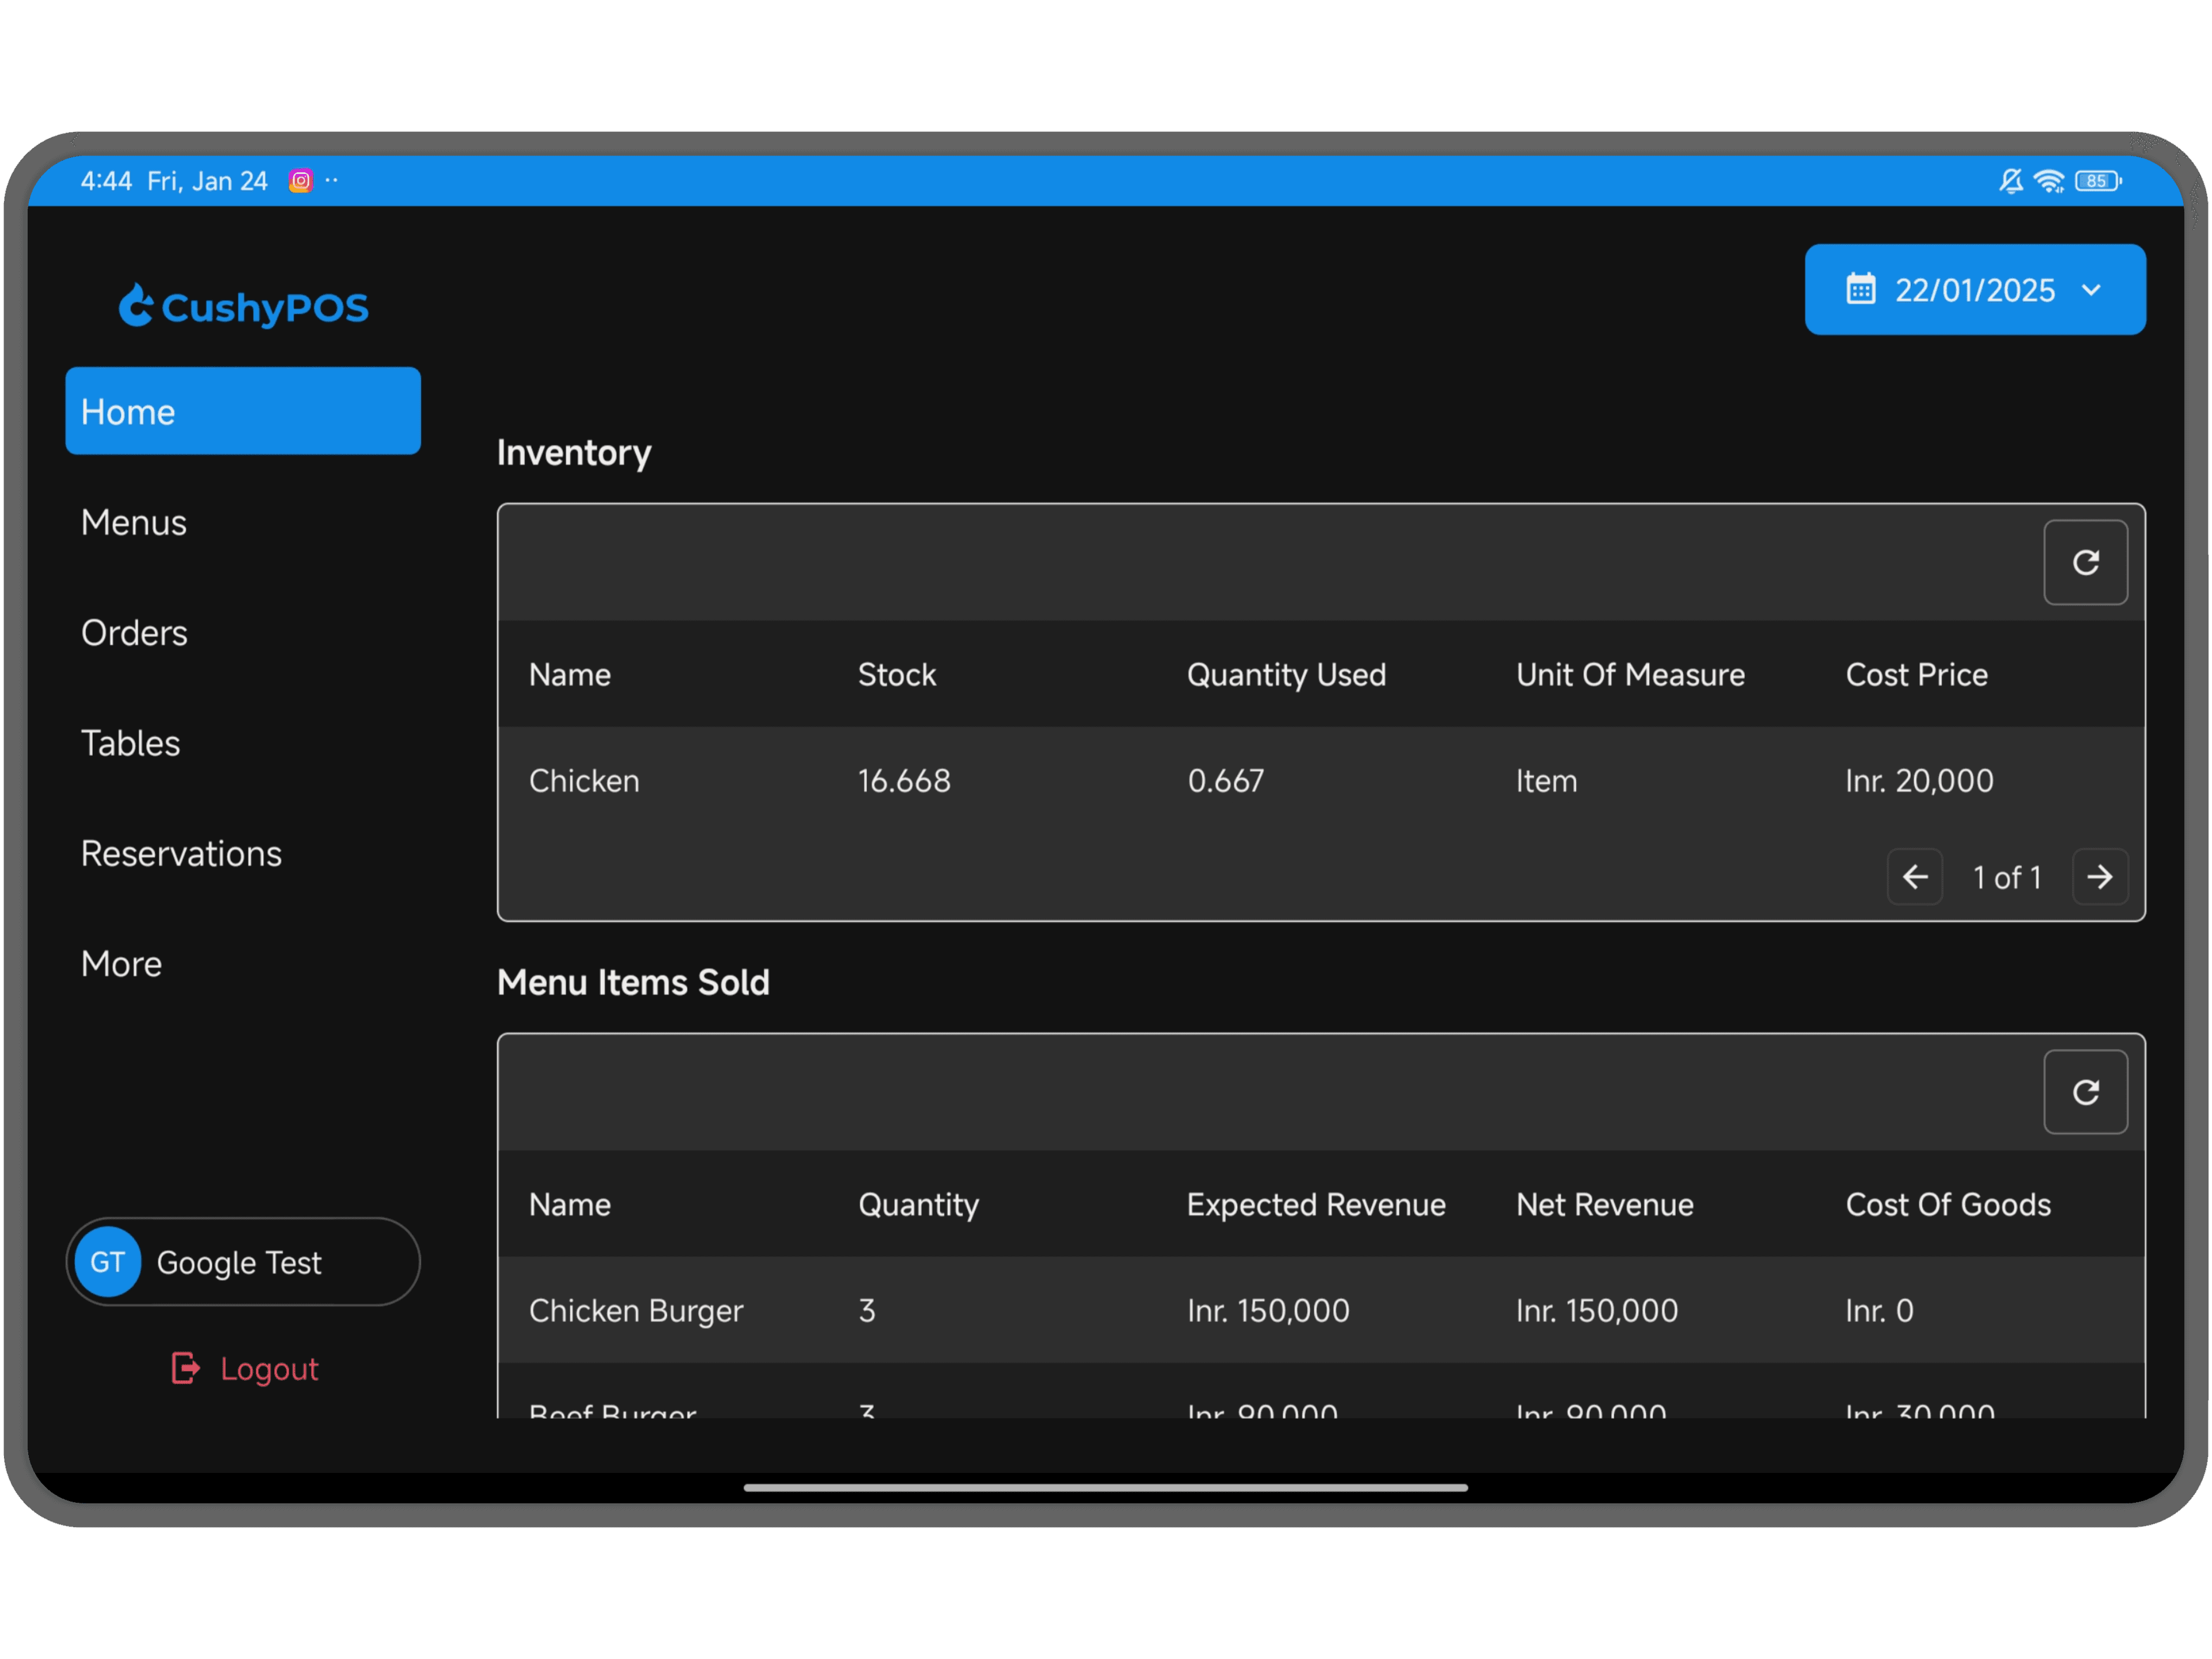Click the calendar icon in date picker
2212x1659 pixels.
(x=1860, y=290)
